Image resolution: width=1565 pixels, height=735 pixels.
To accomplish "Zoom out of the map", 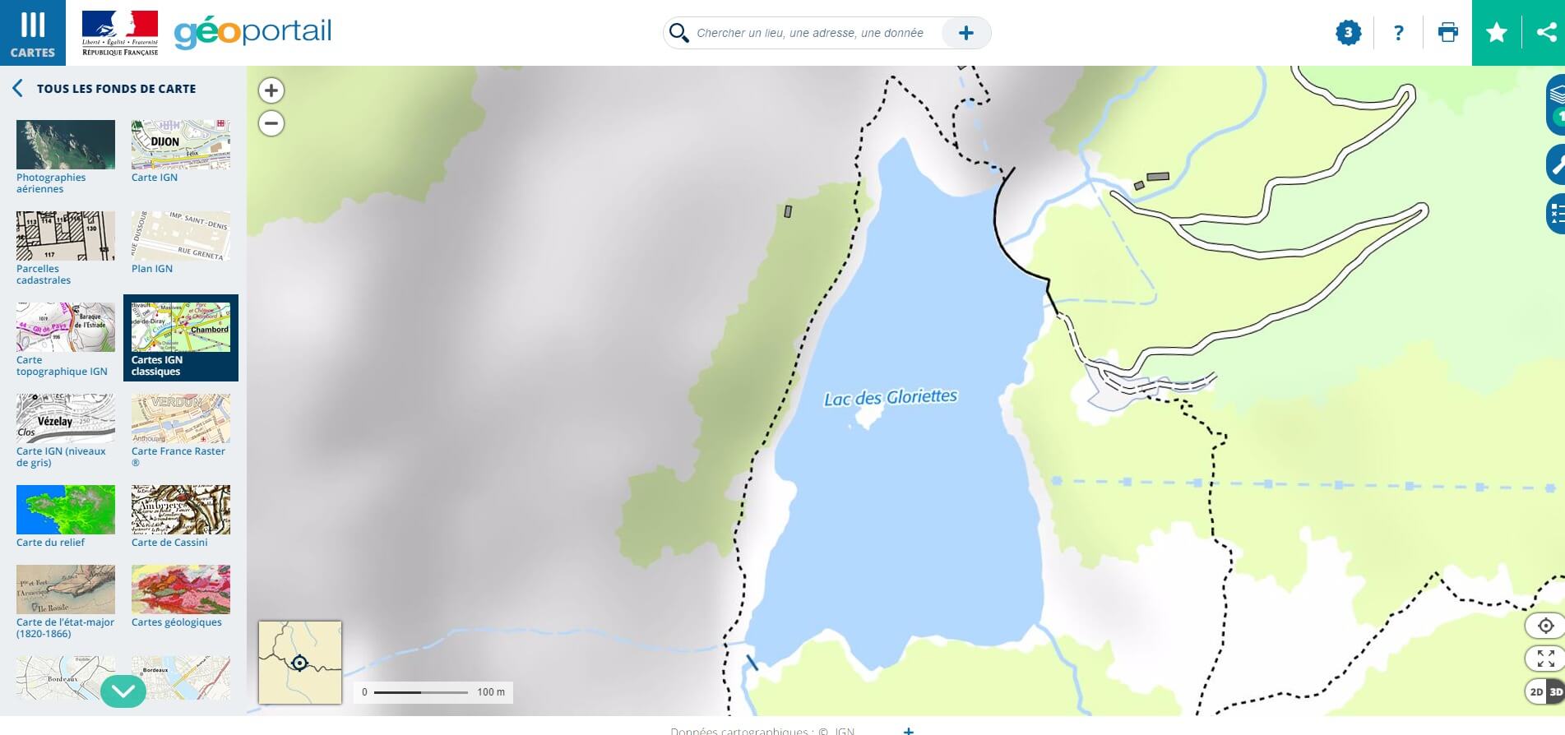I will [271, 123].
